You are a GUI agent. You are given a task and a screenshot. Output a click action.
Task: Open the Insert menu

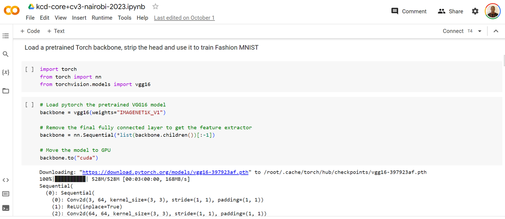(79, 18)
